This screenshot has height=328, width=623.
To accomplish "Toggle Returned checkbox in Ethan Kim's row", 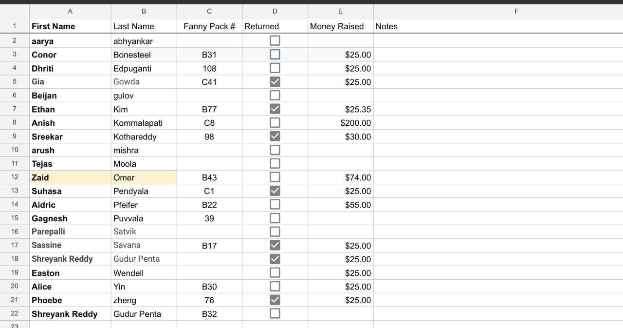I will [275, 109].
